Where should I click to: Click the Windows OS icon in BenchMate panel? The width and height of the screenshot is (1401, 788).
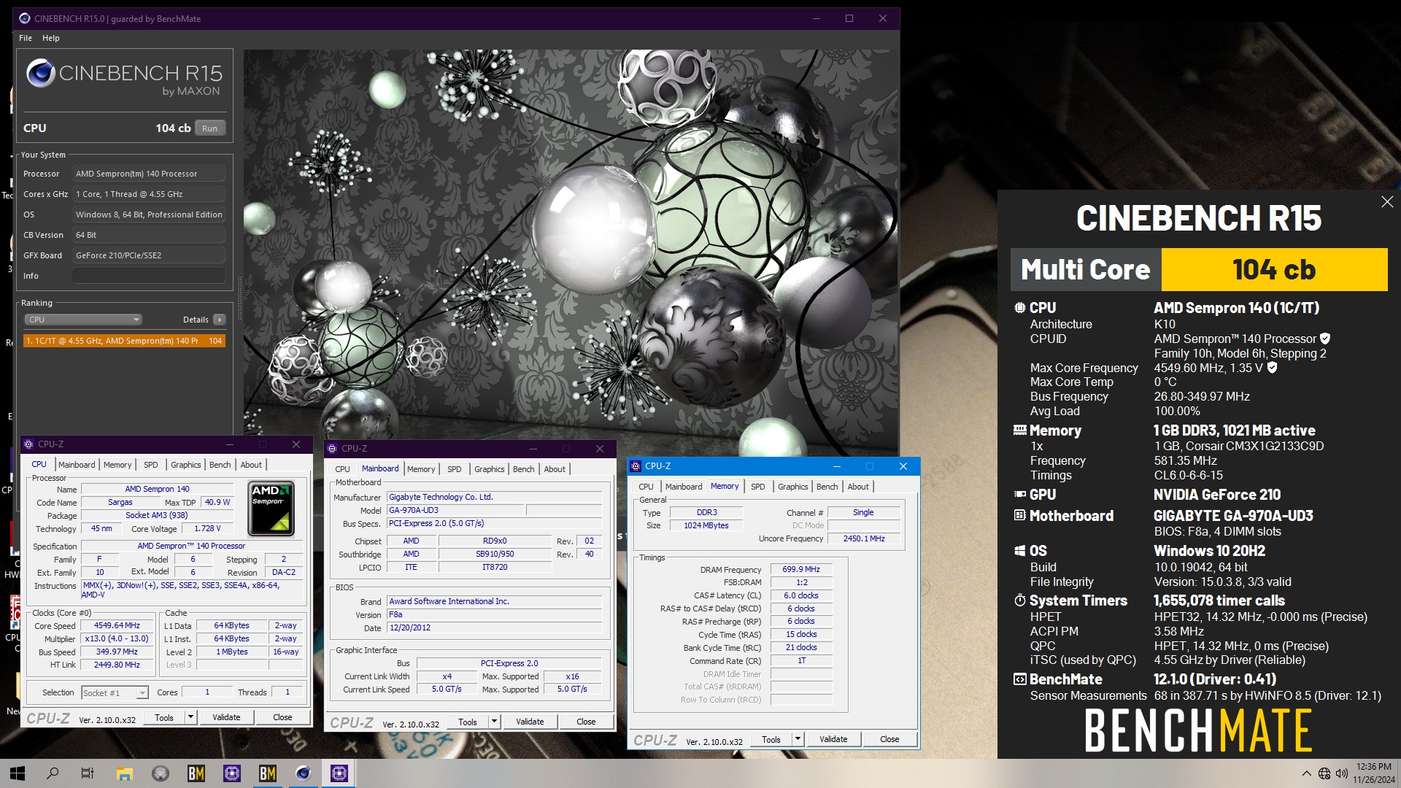point(1020,551)
